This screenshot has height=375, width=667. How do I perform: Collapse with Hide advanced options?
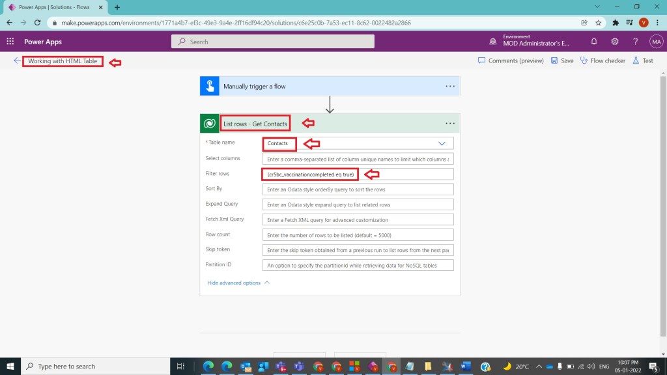coord(238,283)
